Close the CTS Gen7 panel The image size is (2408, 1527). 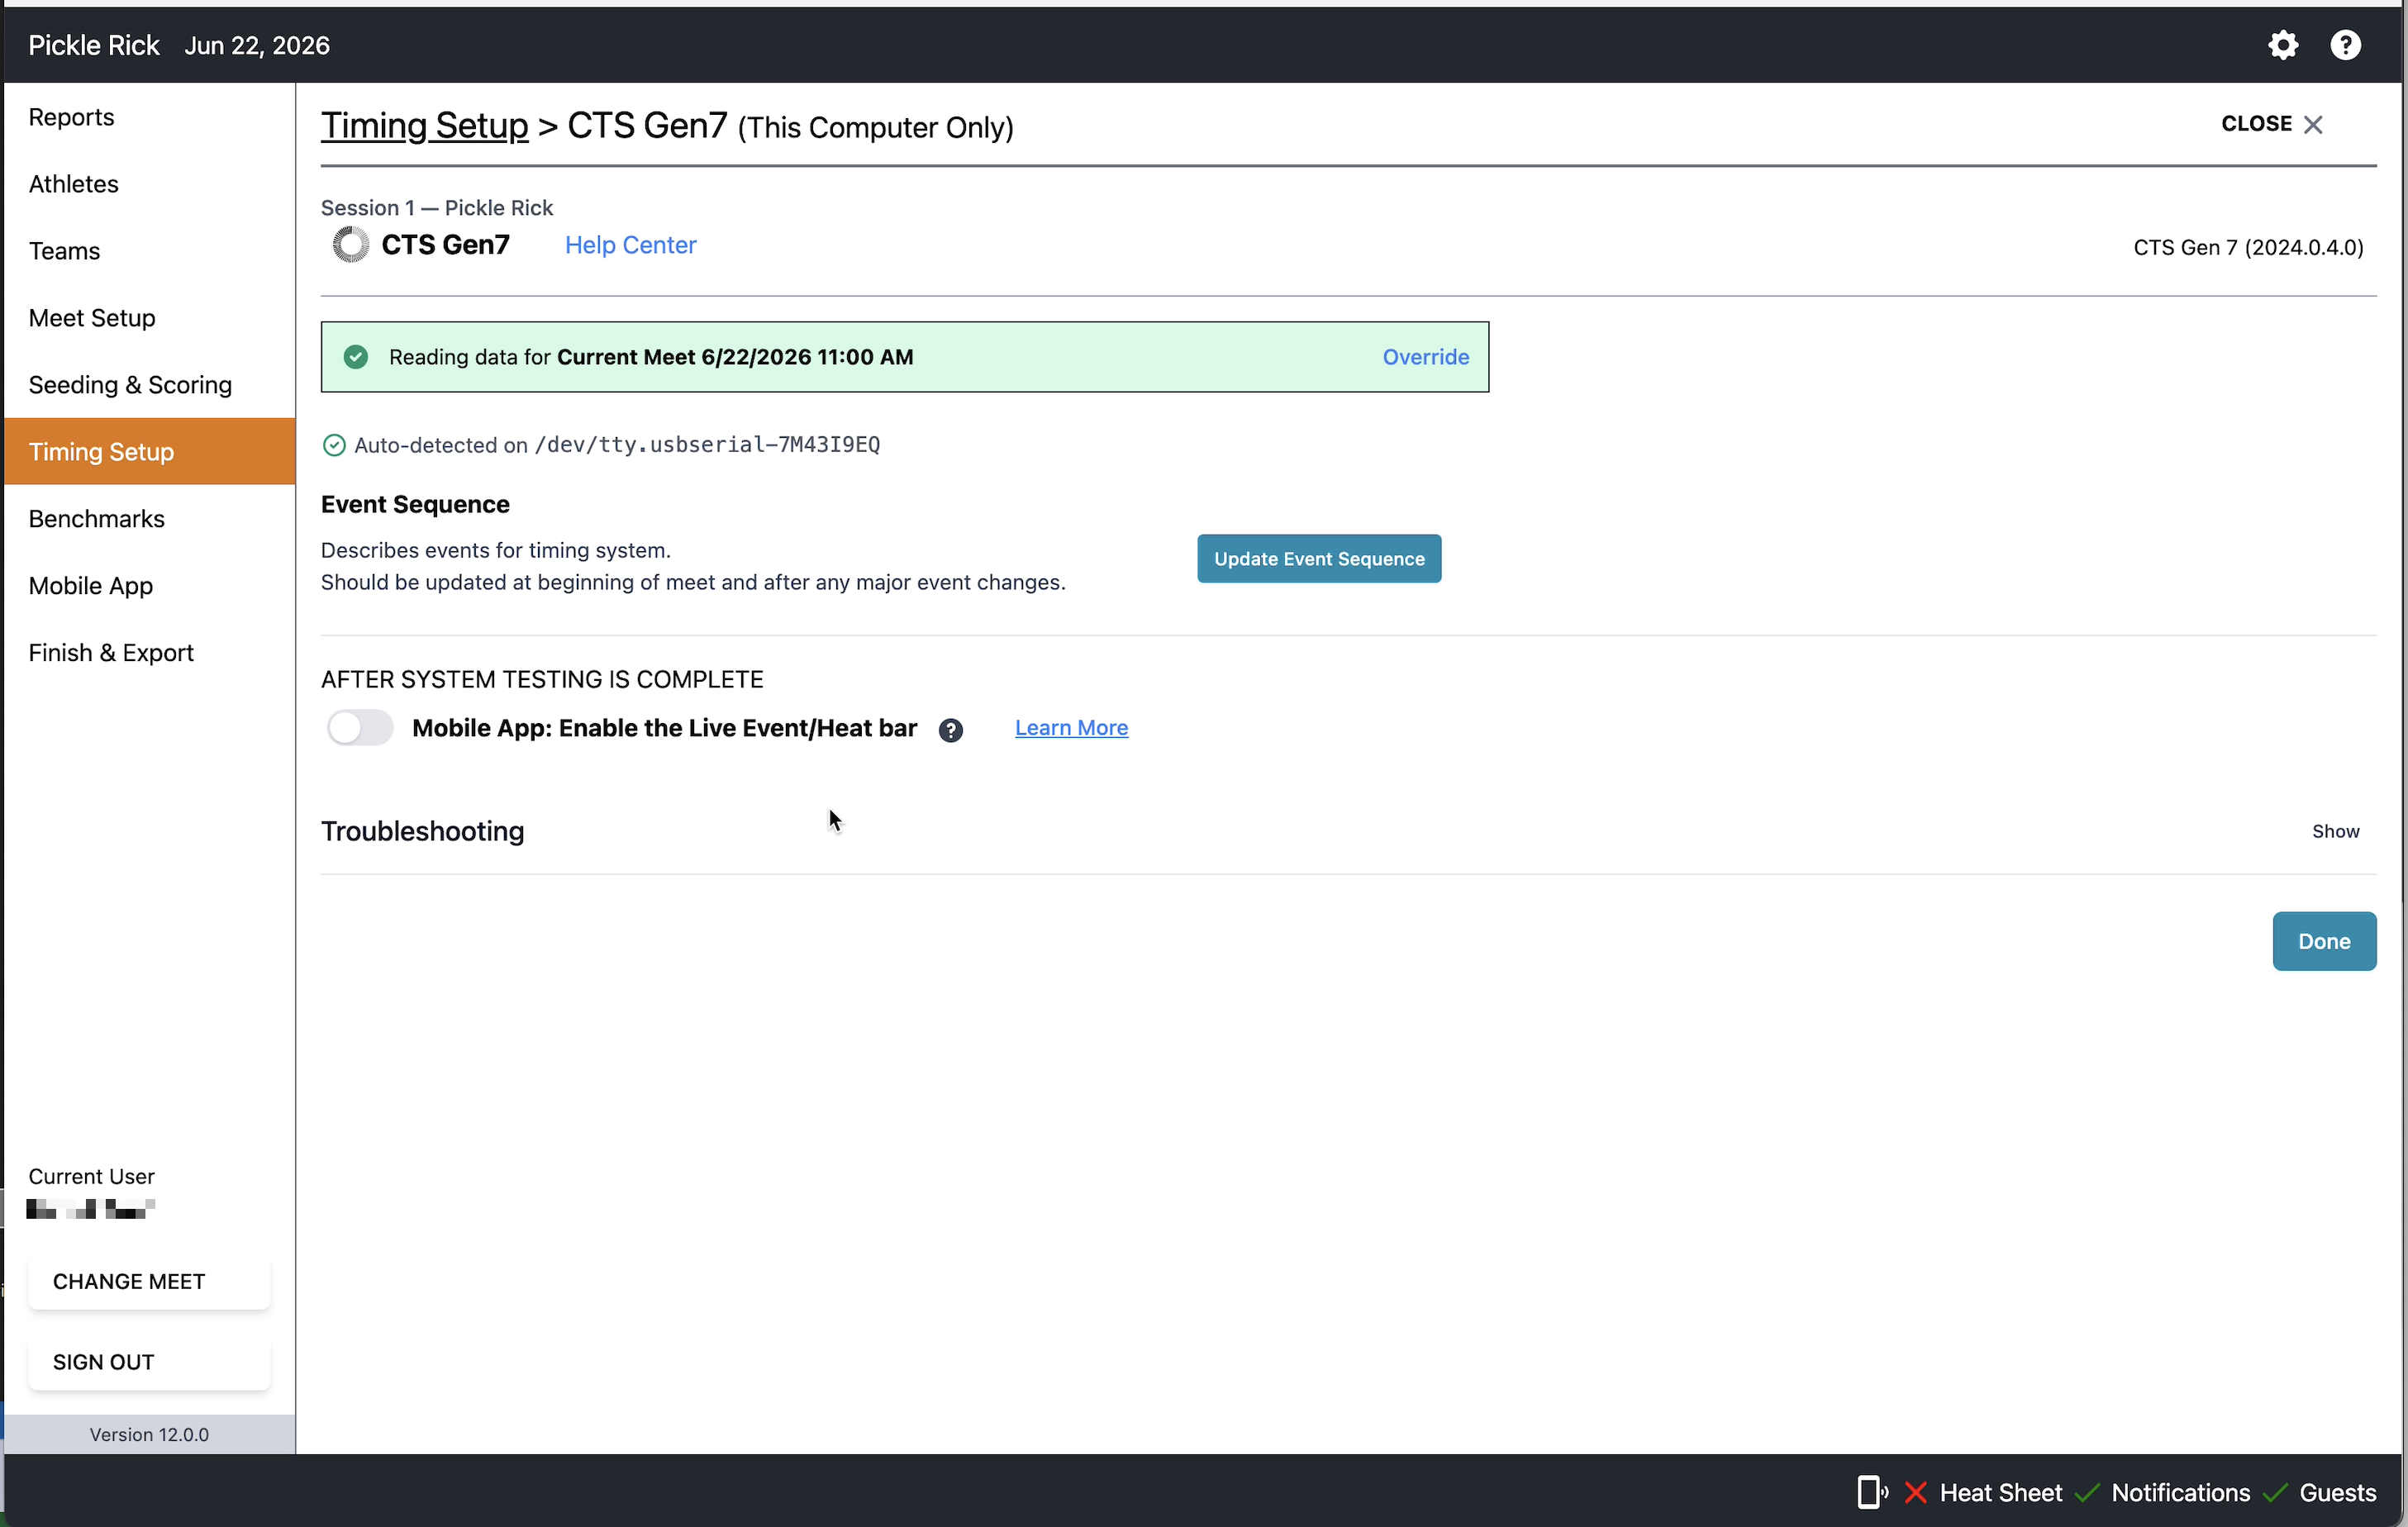(x=2272, y=124)
